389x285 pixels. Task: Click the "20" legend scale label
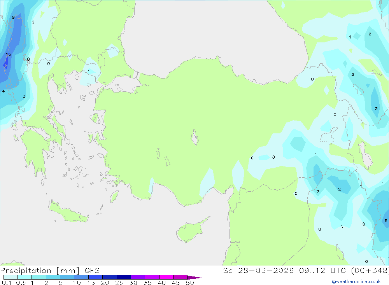click(x=105, y=283)
